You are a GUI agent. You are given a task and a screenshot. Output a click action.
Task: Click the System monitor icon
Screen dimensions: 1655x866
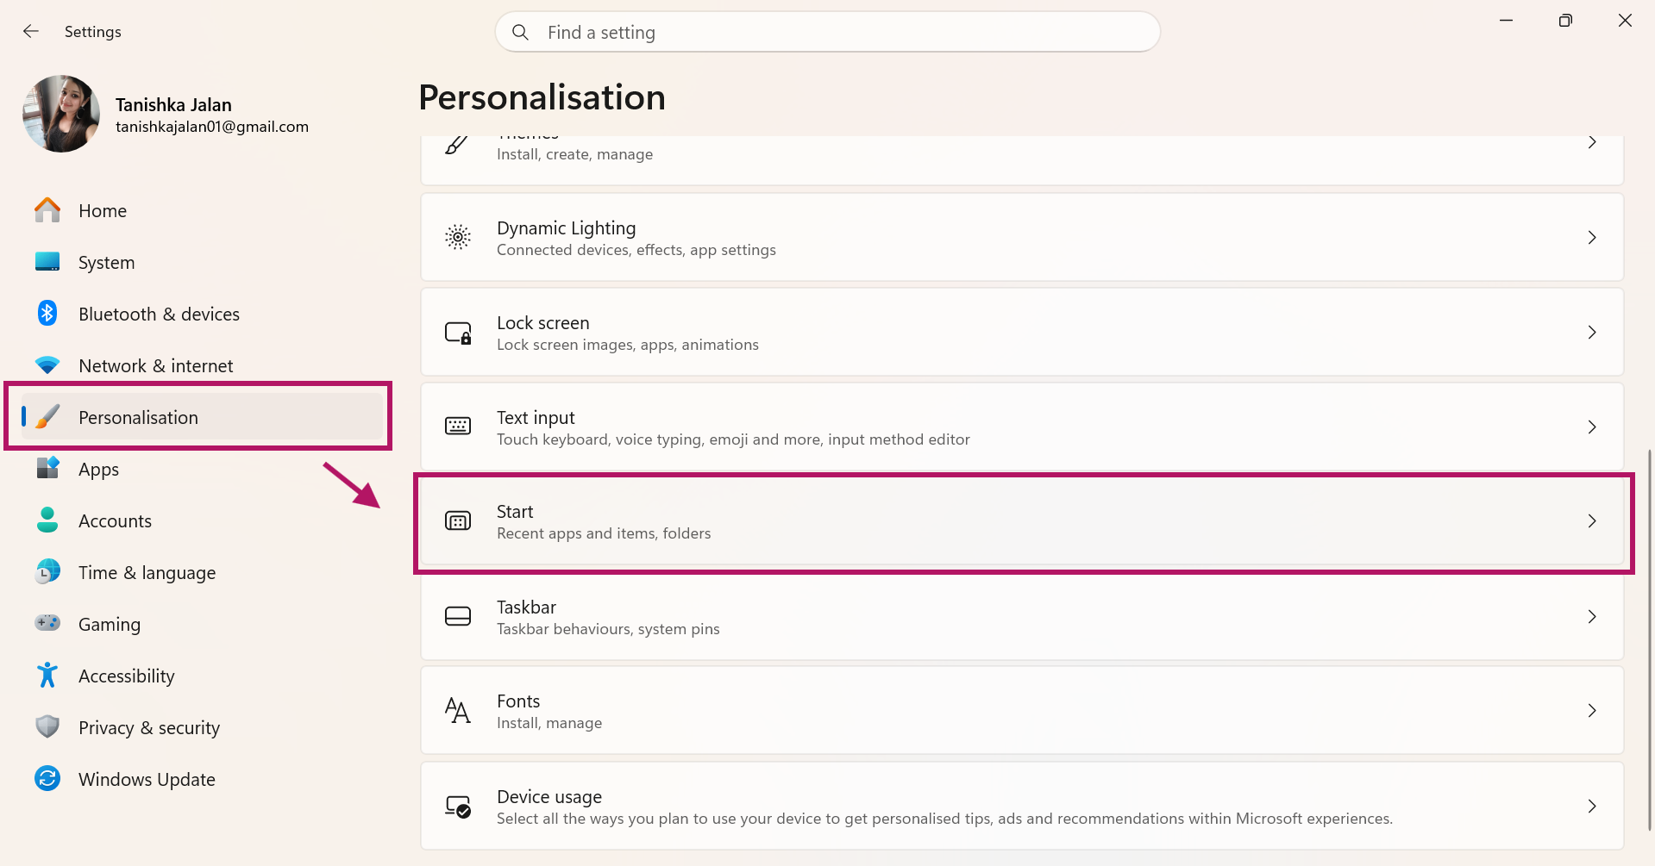tap(47, 262)
